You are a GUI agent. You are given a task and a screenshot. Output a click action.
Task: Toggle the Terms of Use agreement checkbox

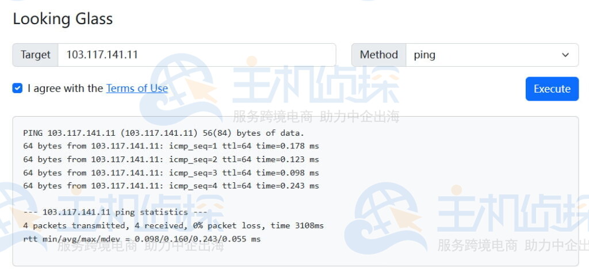(x=17, y=88)
